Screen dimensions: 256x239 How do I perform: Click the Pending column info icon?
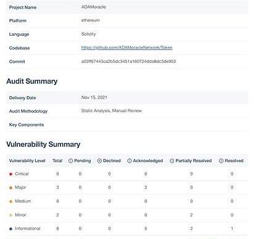click(70, 161)
